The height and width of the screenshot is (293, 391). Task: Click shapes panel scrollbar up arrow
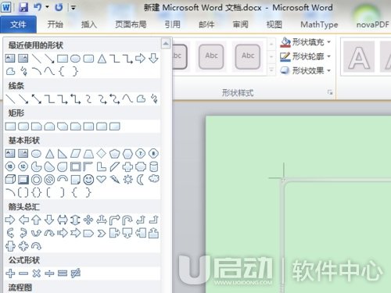click(166, 43)
